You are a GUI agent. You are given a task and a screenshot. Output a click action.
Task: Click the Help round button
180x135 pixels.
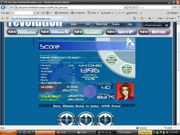tap(105, 119)
